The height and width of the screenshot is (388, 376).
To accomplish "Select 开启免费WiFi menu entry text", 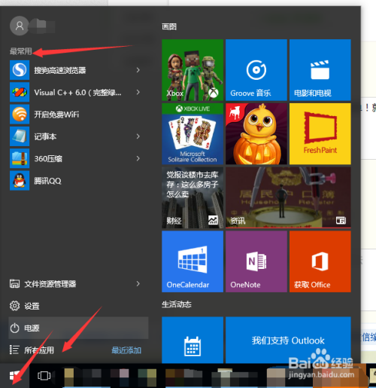I will (x=56, y=115).
